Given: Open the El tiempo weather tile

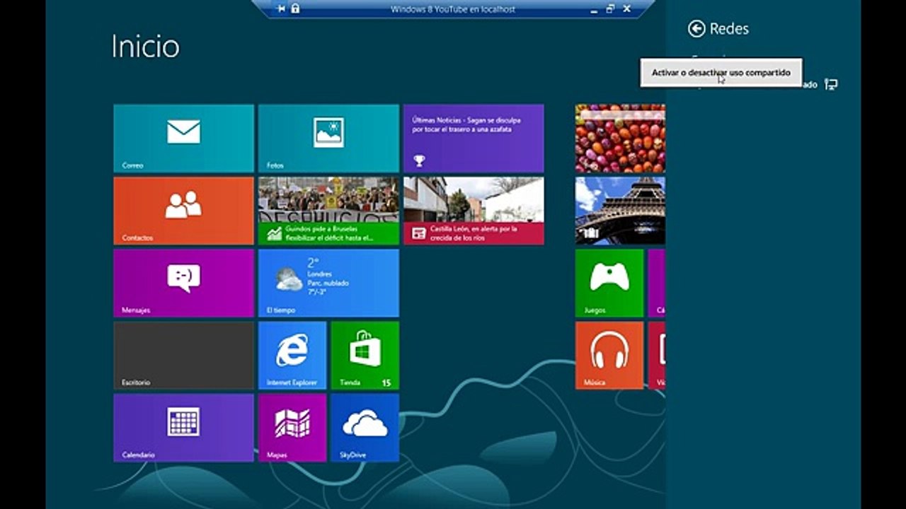Looking at the screenshot, I should coord(328,283).
